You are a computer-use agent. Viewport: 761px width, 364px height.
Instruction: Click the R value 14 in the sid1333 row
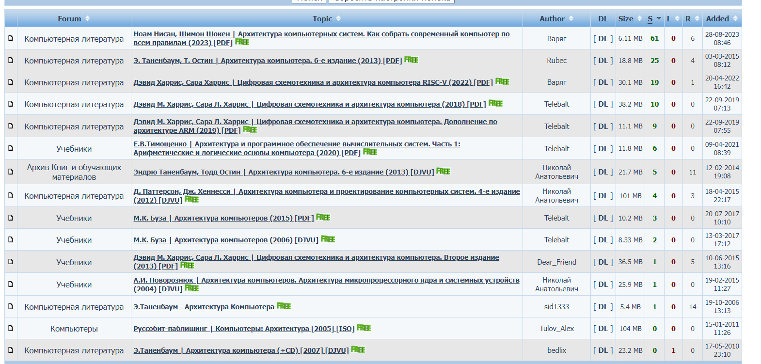coord(692,307)
